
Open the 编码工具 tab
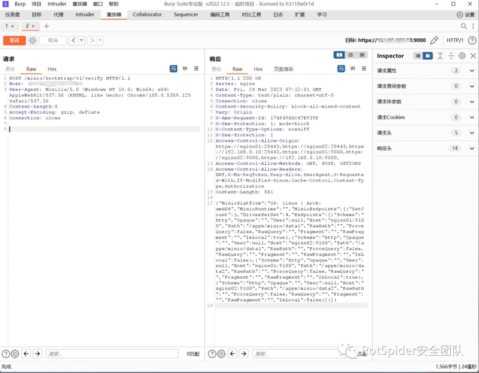coord(220,15)
